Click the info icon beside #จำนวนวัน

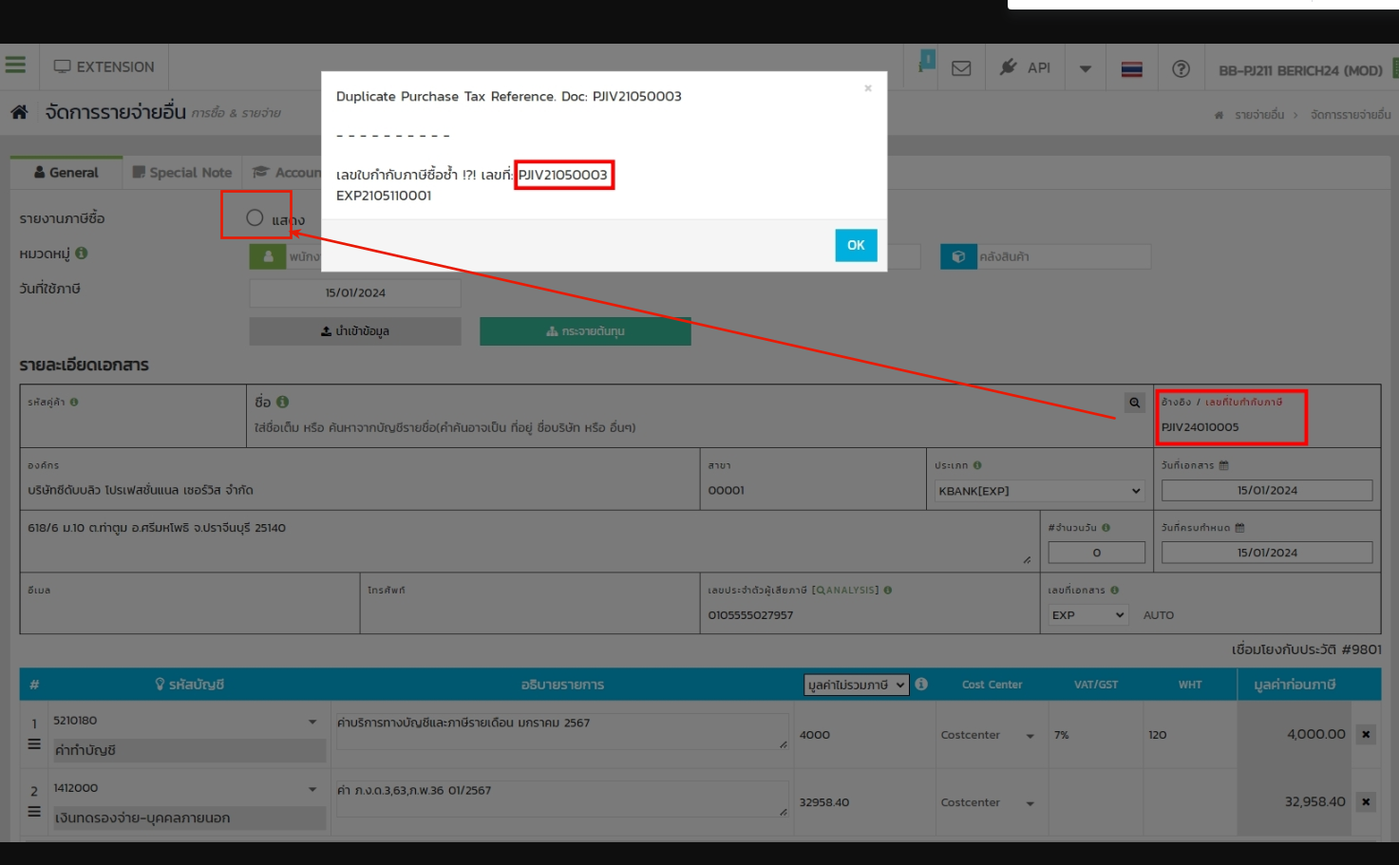coord(1106,527)
